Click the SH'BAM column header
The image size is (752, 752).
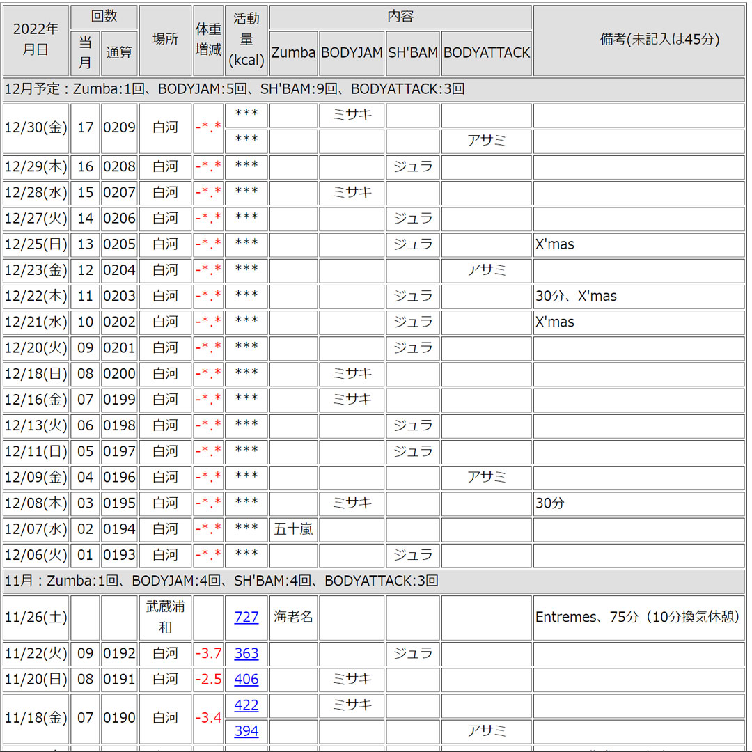pos(413,53)
